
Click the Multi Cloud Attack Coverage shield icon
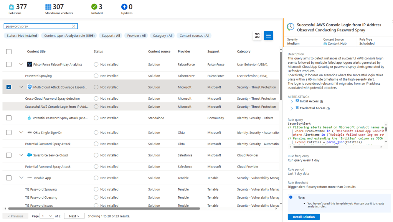tap(30, 87)
